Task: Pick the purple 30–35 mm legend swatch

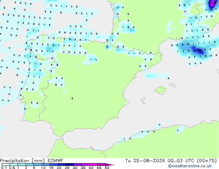Action: click(78, 165)
